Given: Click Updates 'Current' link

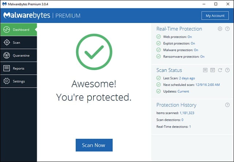Looking at the screenshot, I should pos(183,91).
